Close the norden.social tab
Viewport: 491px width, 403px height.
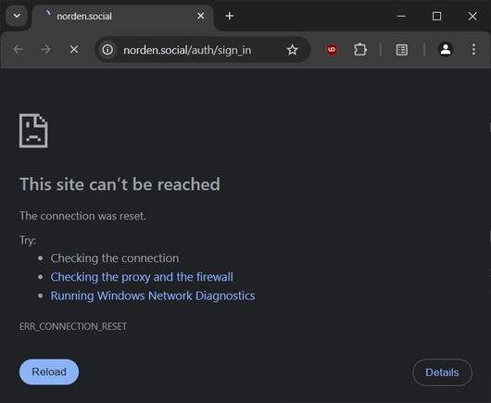click(201, 16)
